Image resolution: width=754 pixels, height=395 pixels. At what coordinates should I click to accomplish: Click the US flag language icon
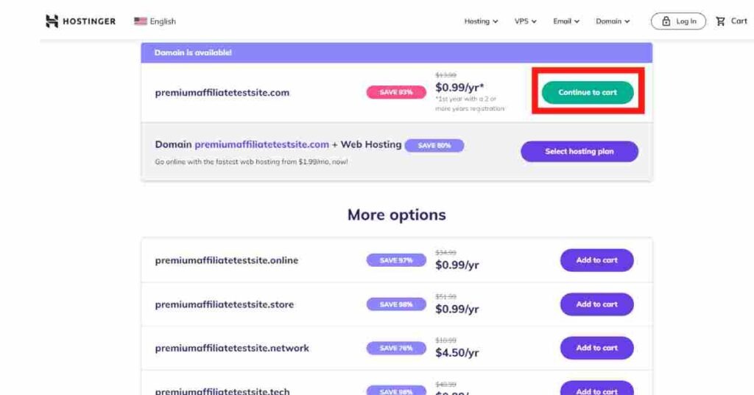click(x=141, y=21)
